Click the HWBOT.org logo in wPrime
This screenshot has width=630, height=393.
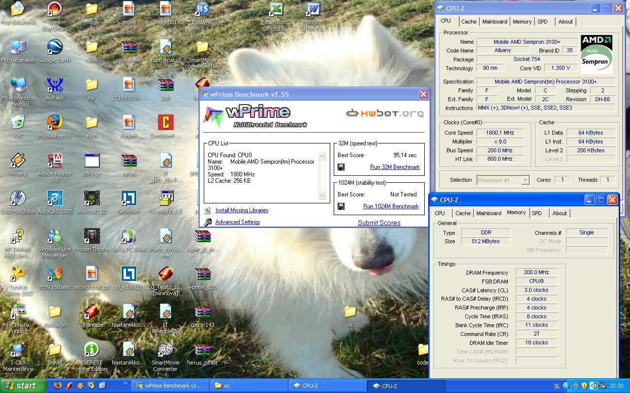click(x=384, y=113)
